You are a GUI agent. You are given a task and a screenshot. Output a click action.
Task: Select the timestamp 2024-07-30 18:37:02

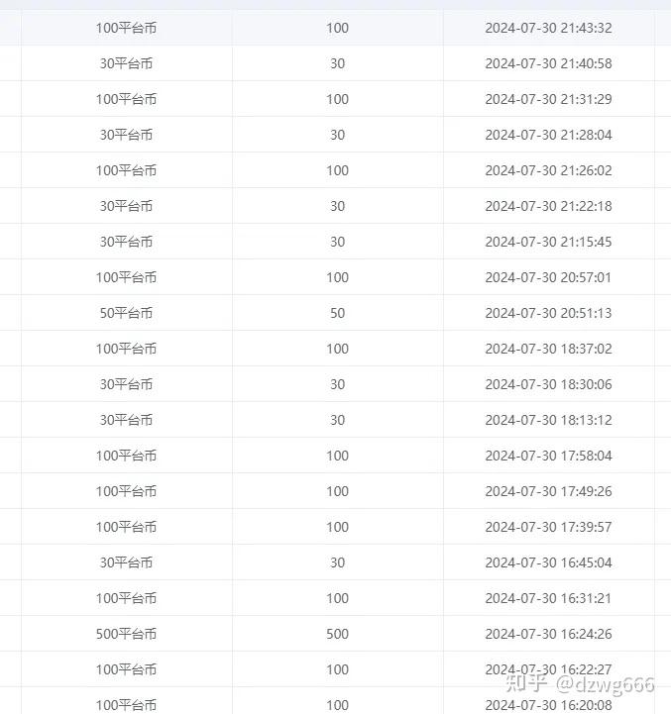548,349
